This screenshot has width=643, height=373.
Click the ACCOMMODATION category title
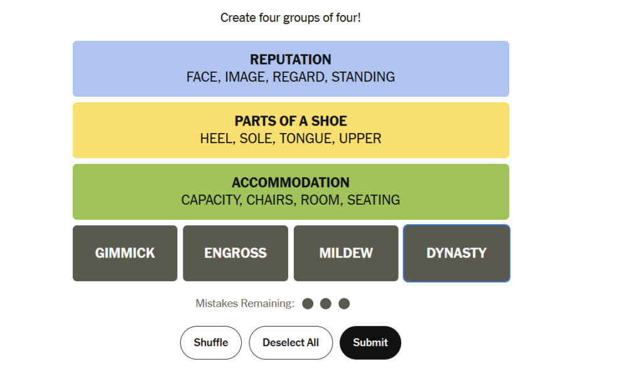tap(291, 182)
